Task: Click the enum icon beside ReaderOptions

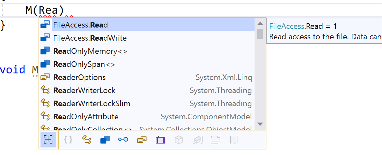Action: (x=45, y=77)
